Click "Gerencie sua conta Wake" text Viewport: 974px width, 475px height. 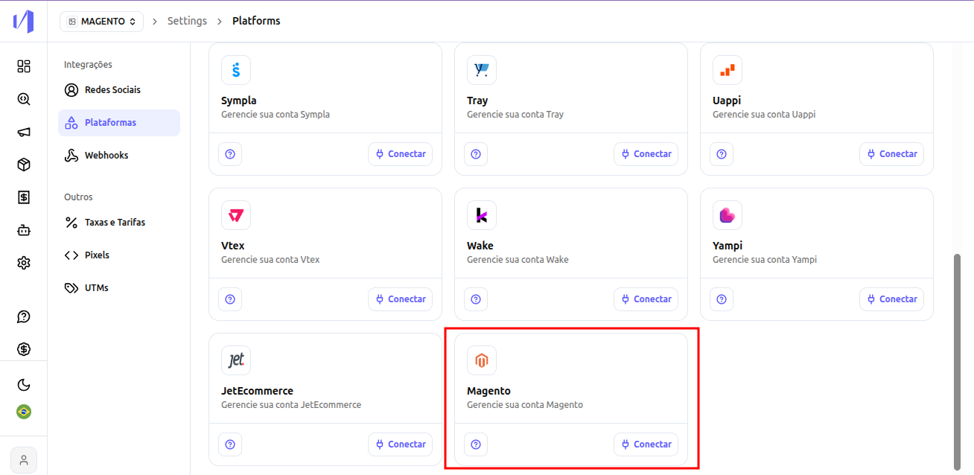(518, 260)
